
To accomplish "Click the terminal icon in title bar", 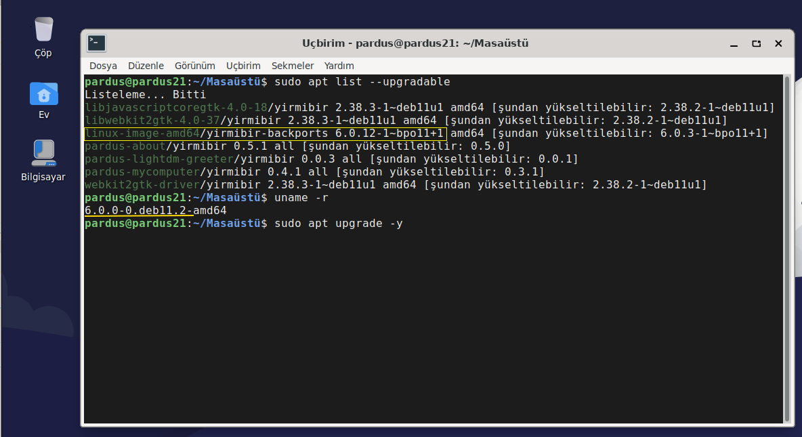I will 96,43.
